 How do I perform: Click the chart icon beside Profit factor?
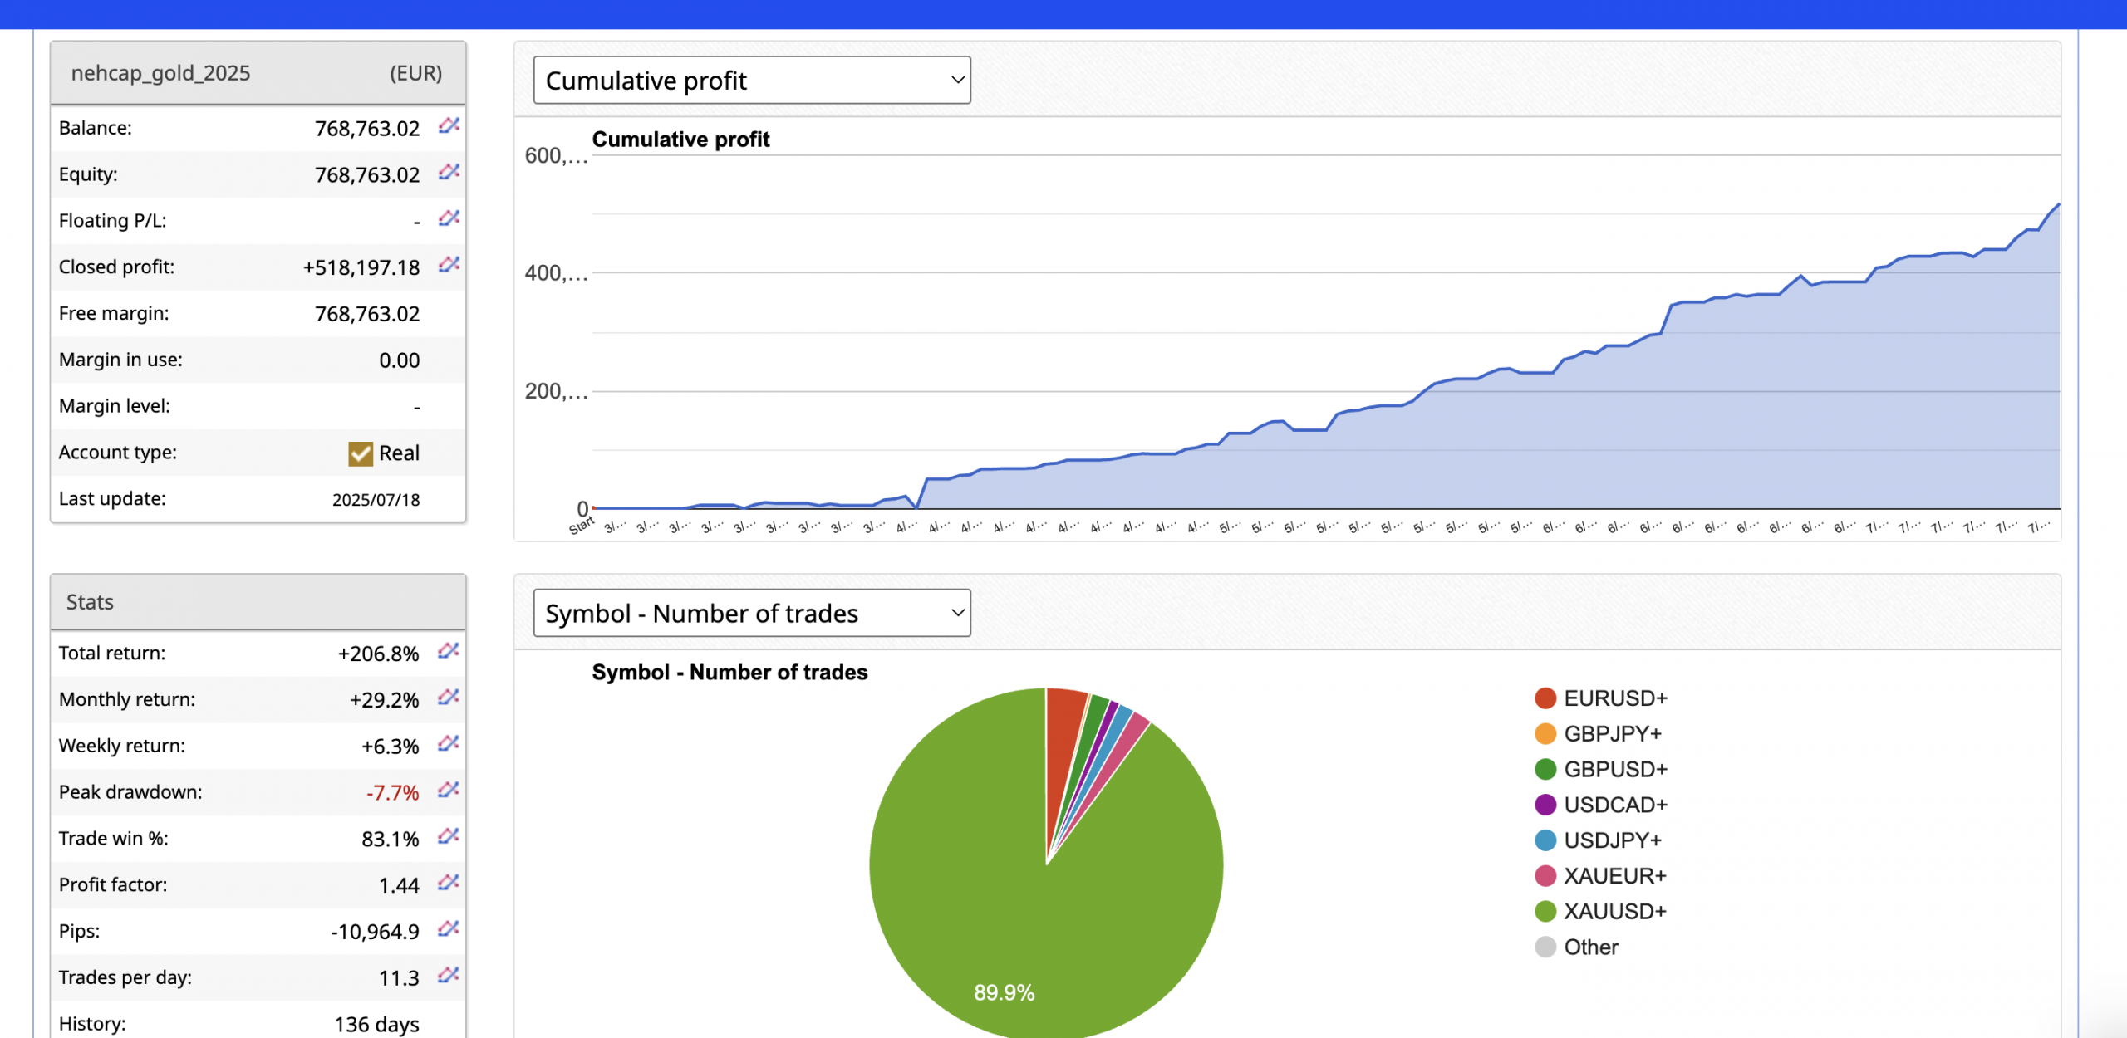click(449, 884)
